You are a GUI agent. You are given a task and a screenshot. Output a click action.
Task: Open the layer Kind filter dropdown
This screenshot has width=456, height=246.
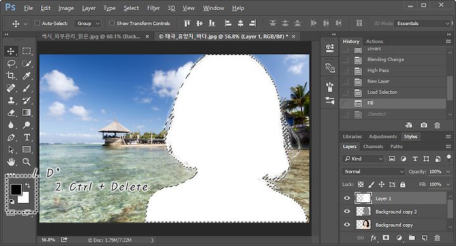click(363, 159)
